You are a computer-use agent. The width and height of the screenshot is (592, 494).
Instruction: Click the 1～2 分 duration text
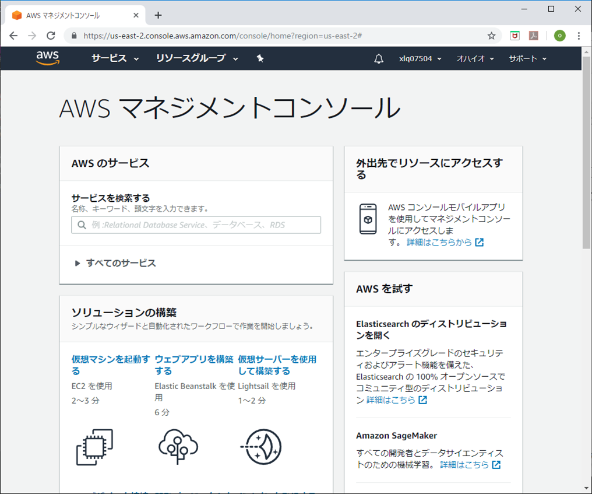click(252, 401)
